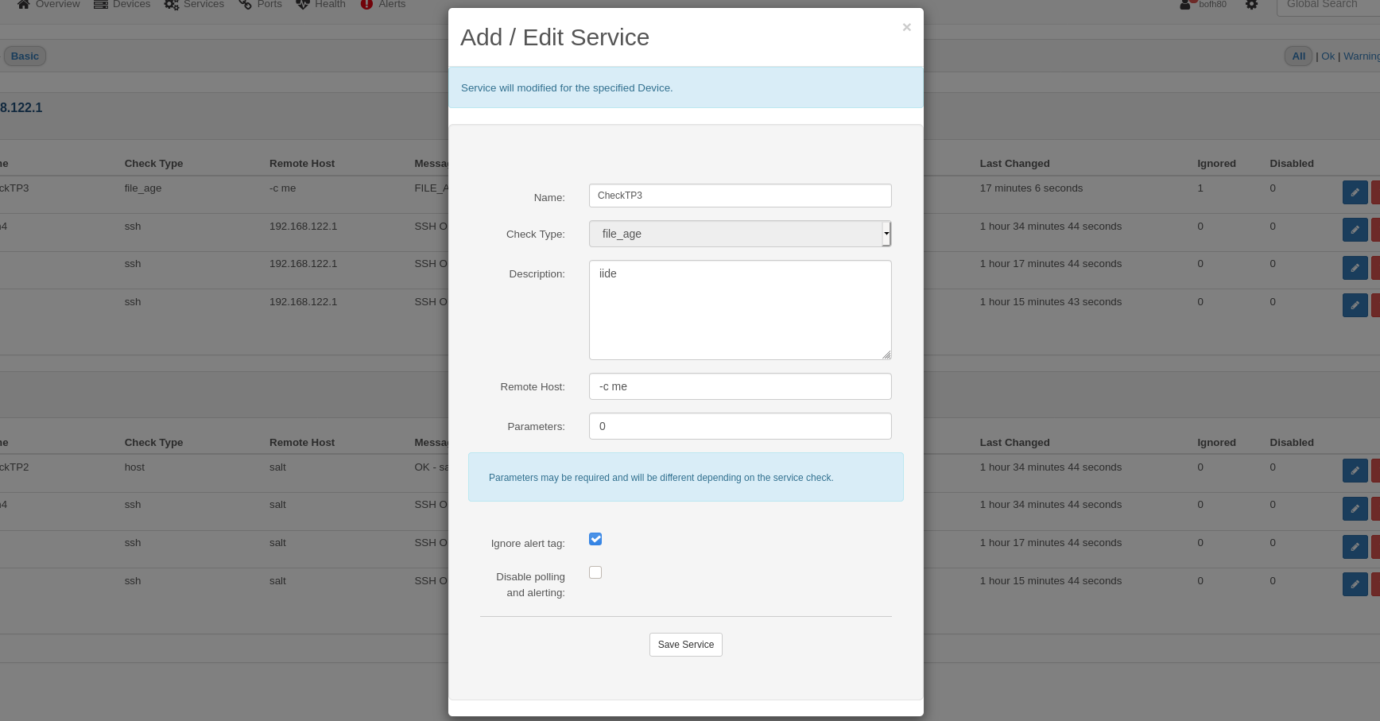Close the Add / Edit Service dialog
Viewport: 1380px width, 721px height.
tap(906, 27)
